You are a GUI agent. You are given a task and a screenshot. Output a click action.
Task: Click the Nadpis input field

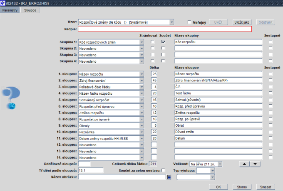tap(165, 29)
